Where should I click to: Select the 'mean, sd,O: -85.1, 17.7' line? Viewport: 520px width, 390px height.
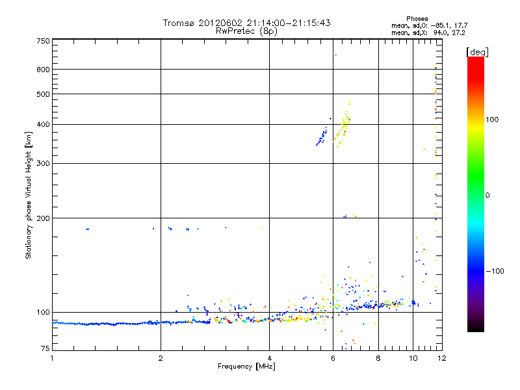(430, 25)
